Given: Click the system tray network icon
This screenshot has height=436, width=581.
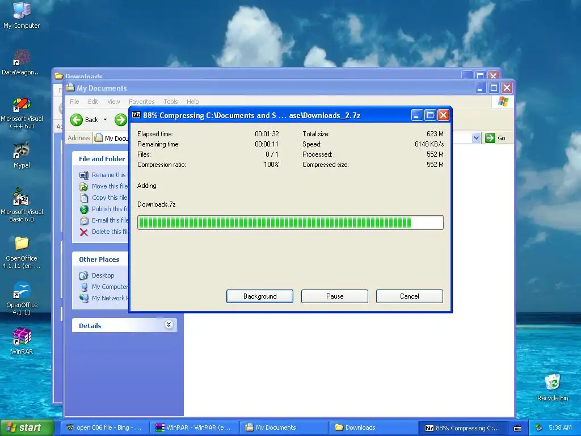Looking at the screenshot, I should (539, 428).
